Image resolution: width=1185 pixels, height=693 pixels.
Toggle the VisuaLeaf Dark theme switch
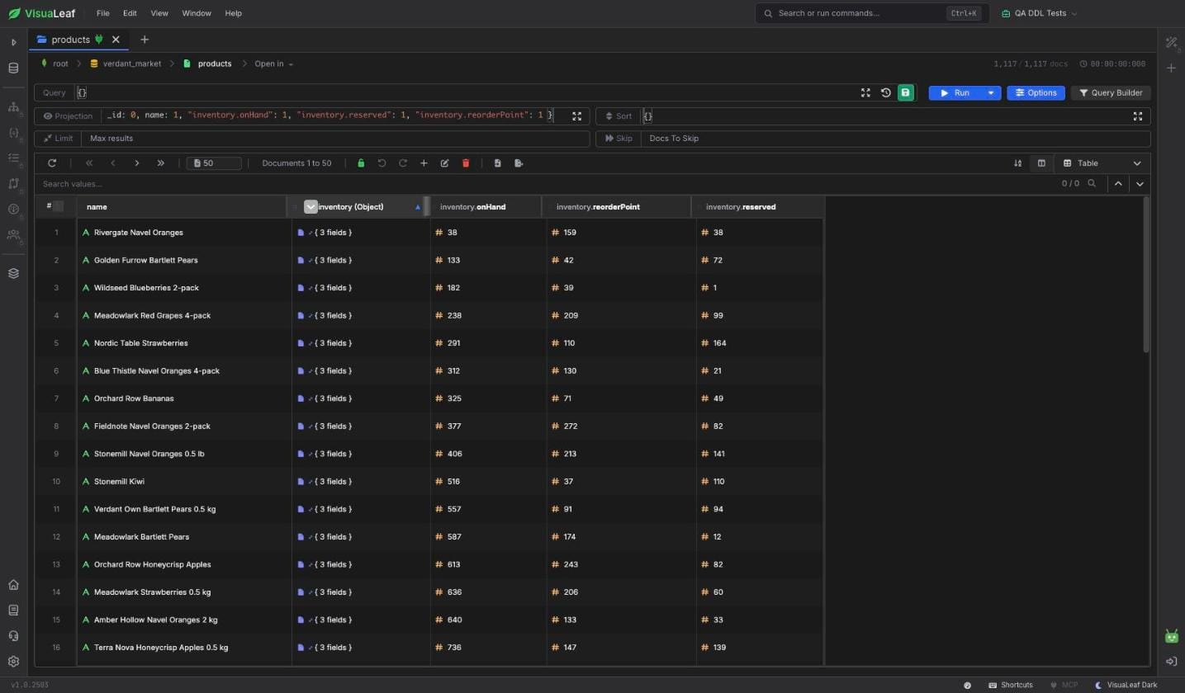1127,685
